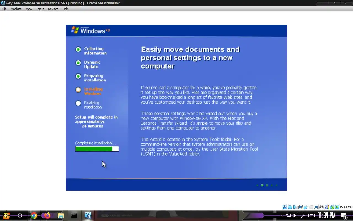Click the recording status icon
The height and width of the screenshot is (221, 353).
[322, 207]
